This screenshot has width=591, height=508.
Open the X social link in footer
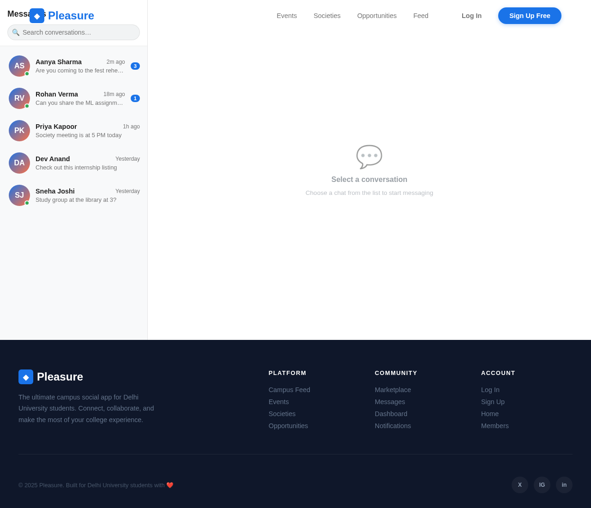point(520,485)
